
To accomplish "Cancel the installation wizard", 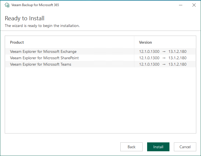I will [x=185, y=147].
